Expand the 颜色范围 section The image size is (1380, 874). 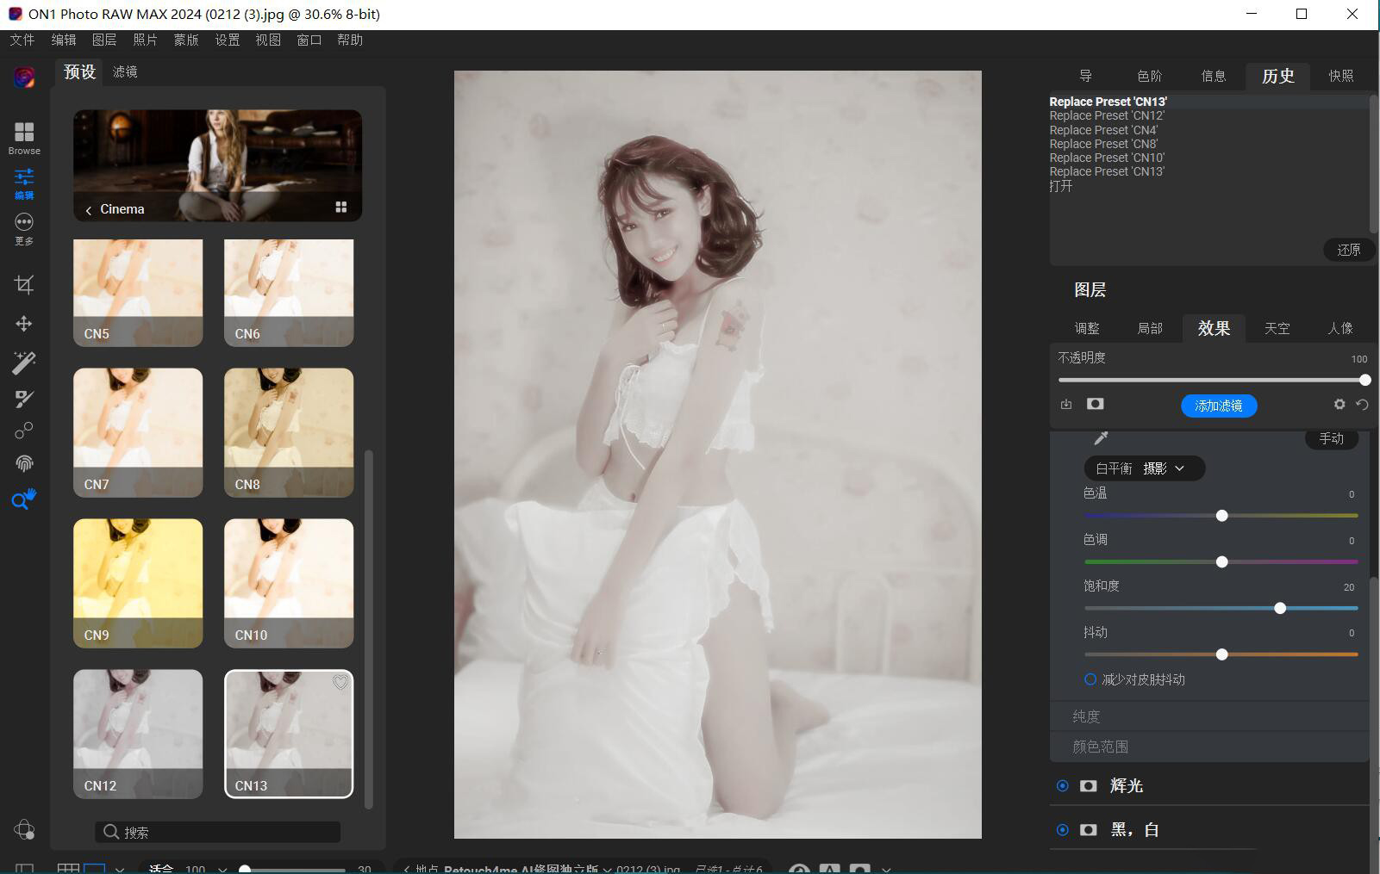point(1102,746)
